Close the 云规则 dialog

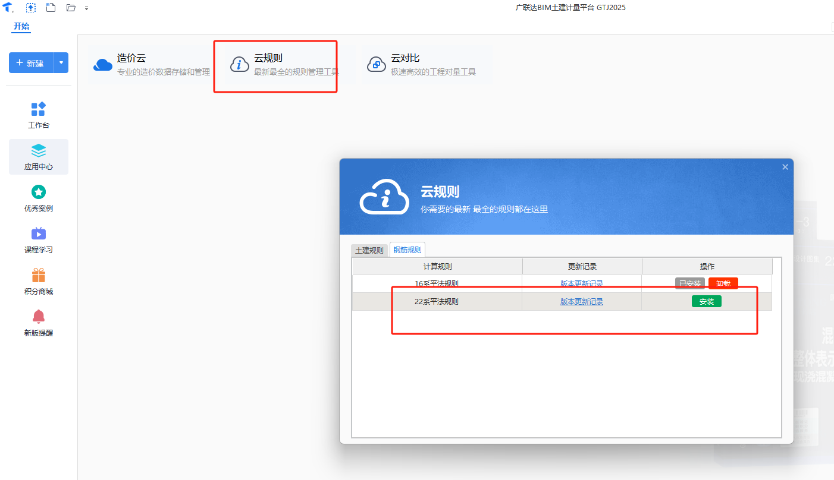click(x=785, y=168)
